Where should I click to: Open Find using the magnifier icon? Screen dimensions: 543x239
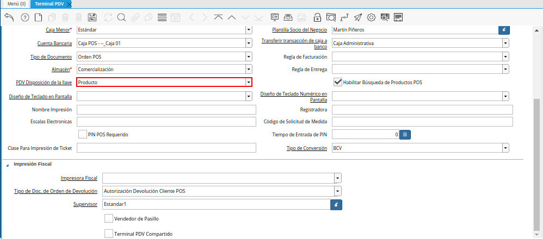(x=121, y=17)
